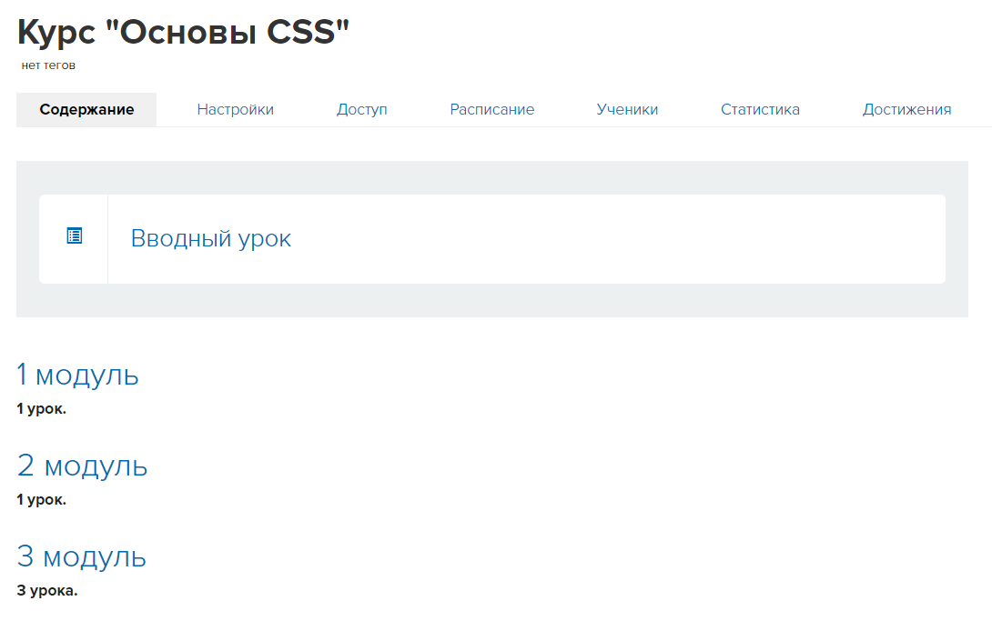Image resolution: width=992 pixels, height=631 pixels.
Task: Open the 1 модуль link
Action: click(x=77, y=375)
